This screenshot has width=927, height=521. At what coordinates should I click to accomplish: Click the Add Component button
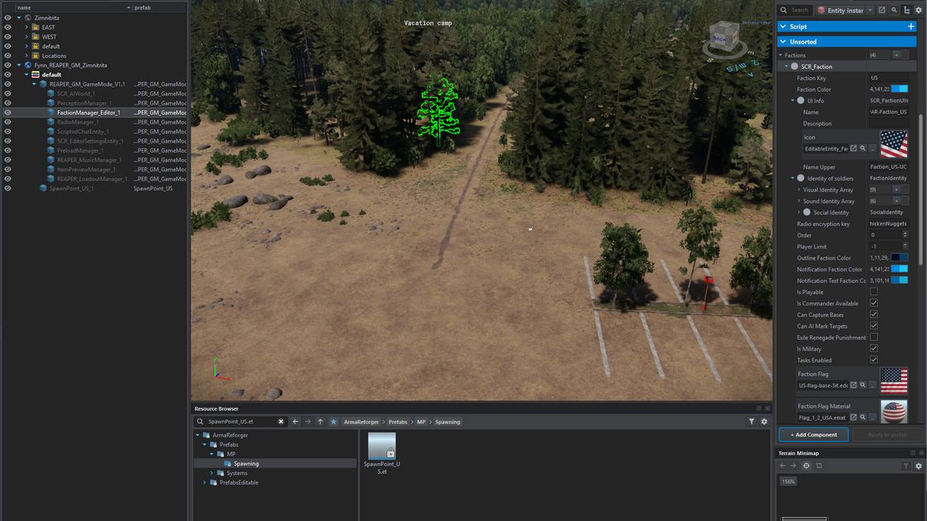814,435
